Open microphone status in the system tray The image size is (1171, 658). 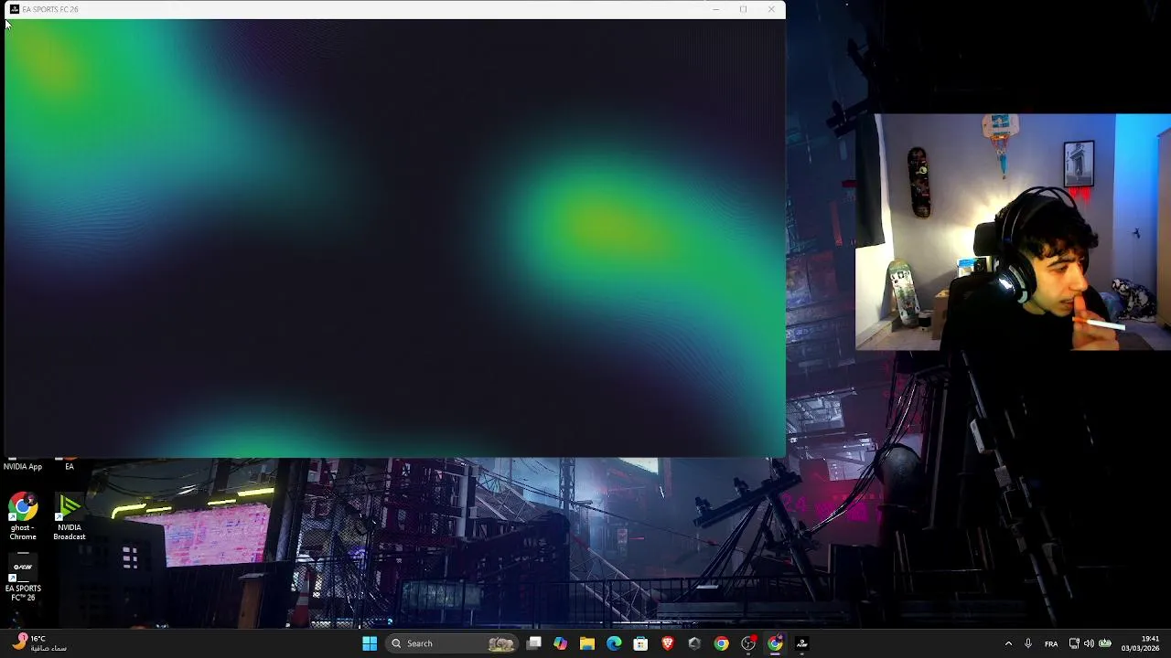tap(1028, 643)
